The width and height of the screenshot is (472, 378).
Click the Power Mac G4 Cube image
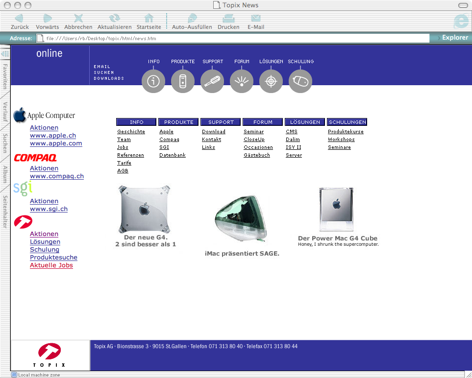pos(336,209)
